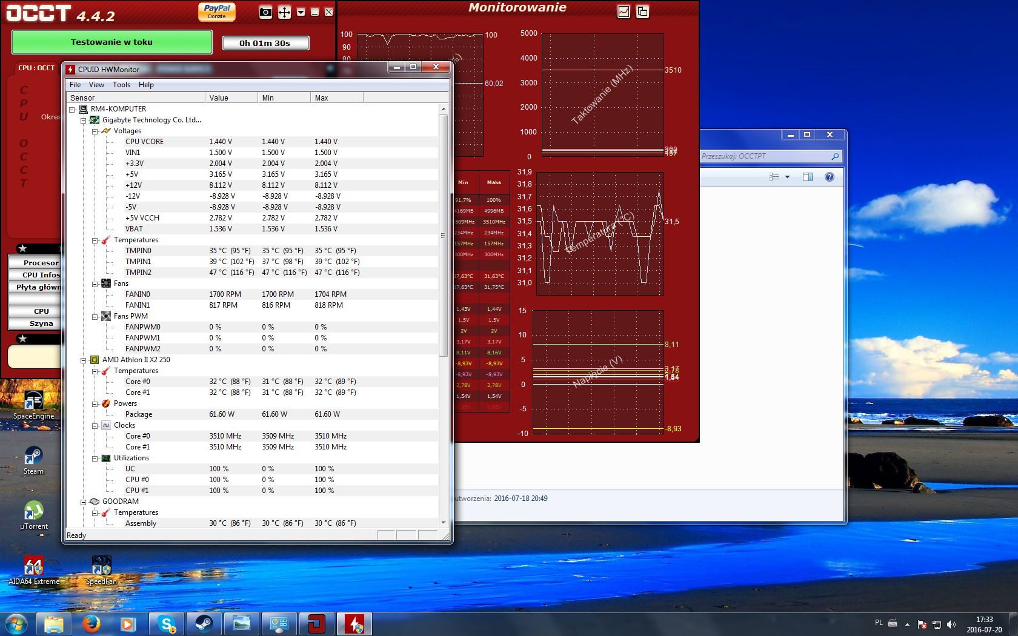Click the HWMonitor vertical scrollbar thumb
1018x636 pixels.
[444, 235]
